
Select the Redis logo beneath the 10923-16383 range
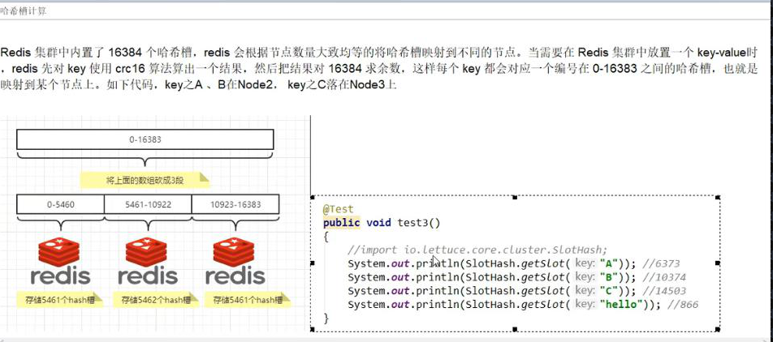pos(235,261)
